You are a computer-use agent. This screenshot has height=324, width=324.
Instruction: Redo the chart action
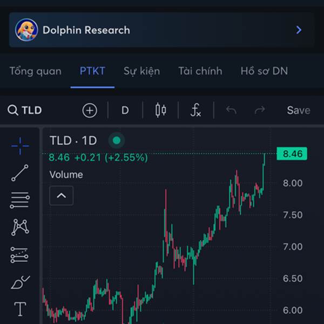tap(260, 110)
